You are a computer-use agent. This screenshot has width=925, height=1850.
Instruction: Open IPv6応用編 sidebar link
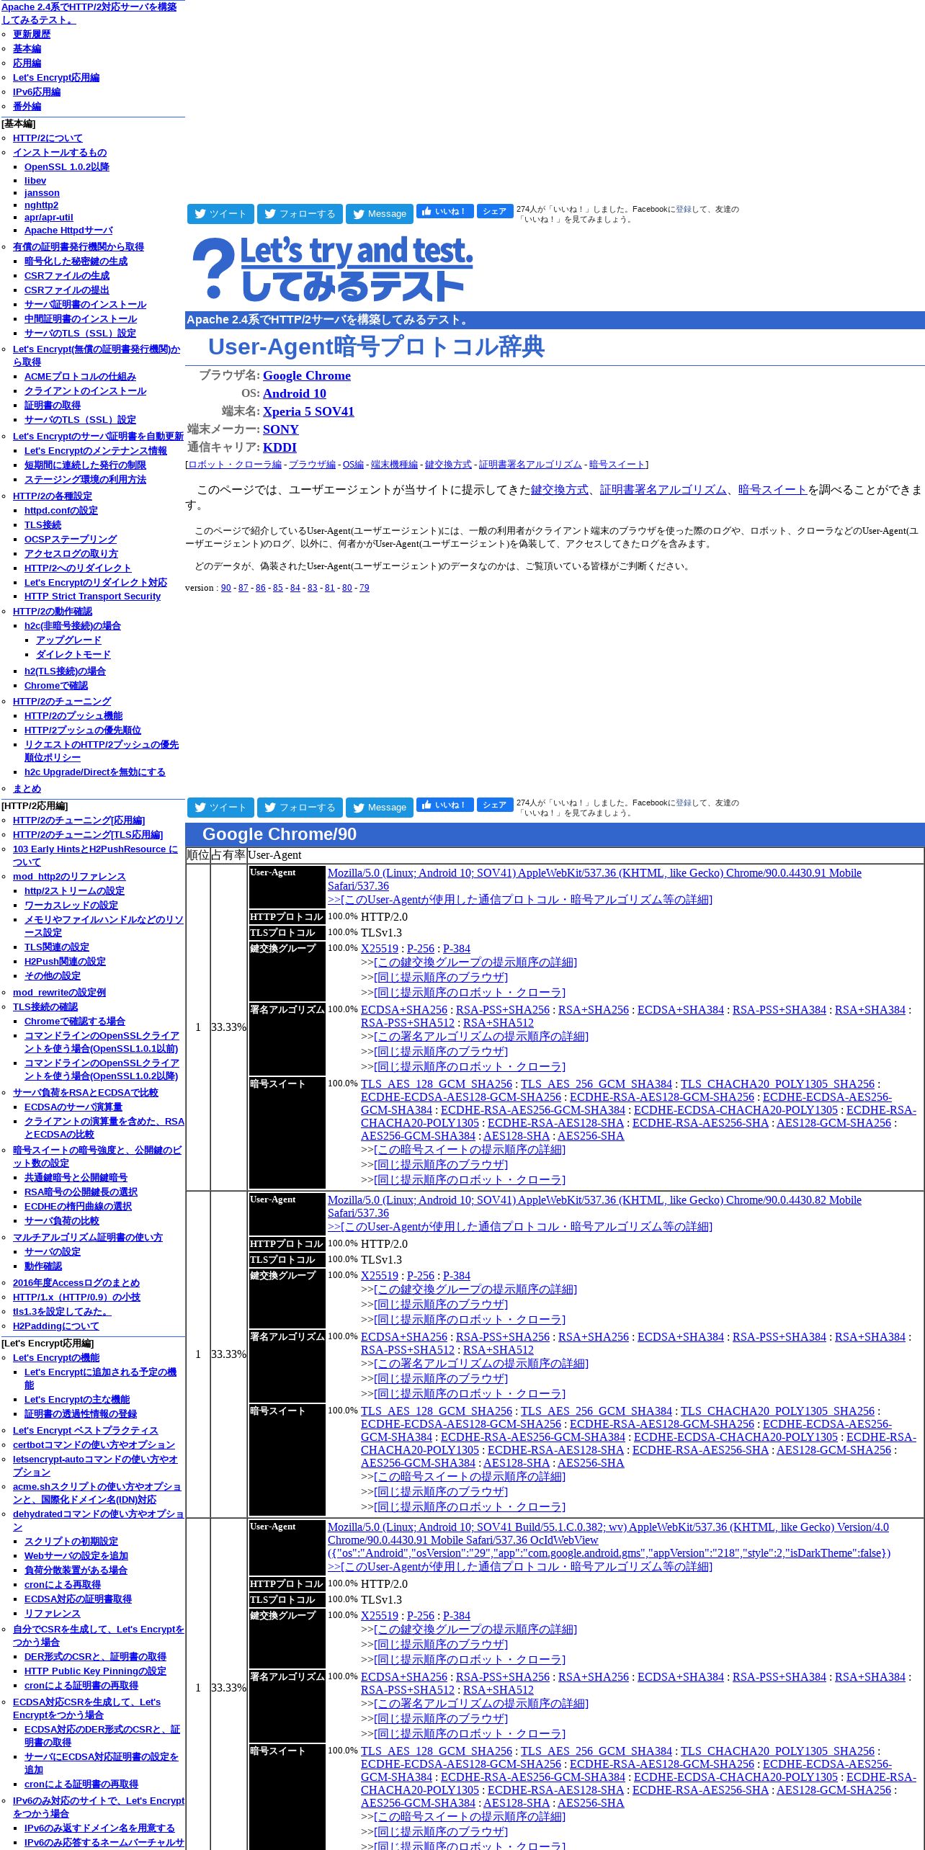37,92
